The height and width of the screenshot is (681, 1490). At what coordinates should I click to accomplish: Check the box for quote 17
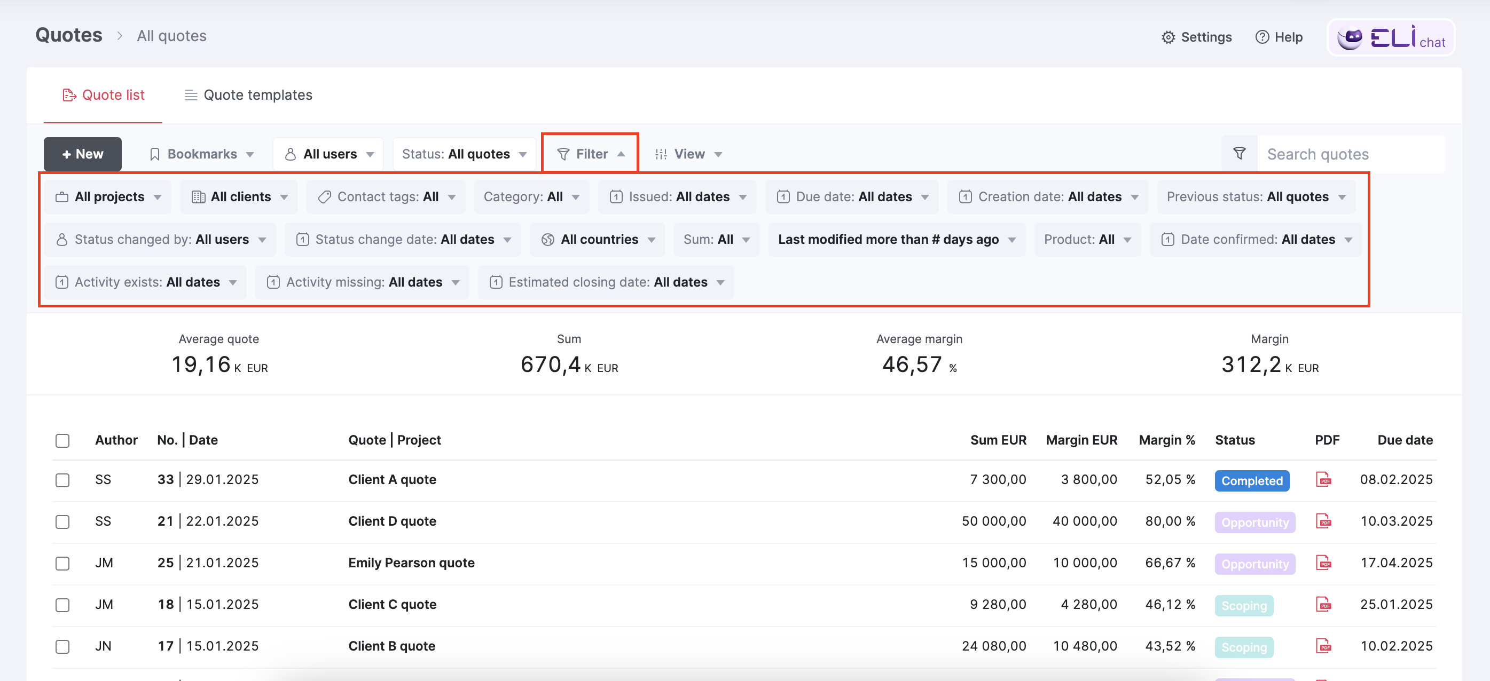[62, 646]
